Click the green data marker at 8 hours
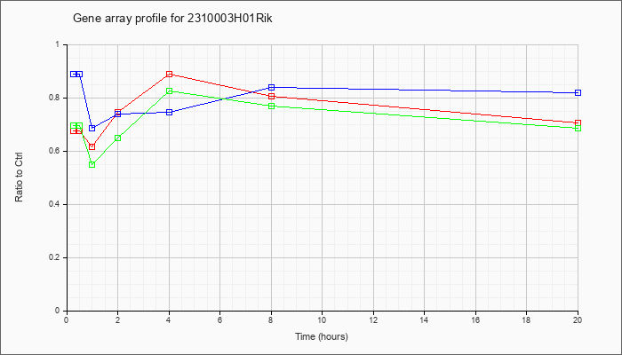 [x=271, y=106]
